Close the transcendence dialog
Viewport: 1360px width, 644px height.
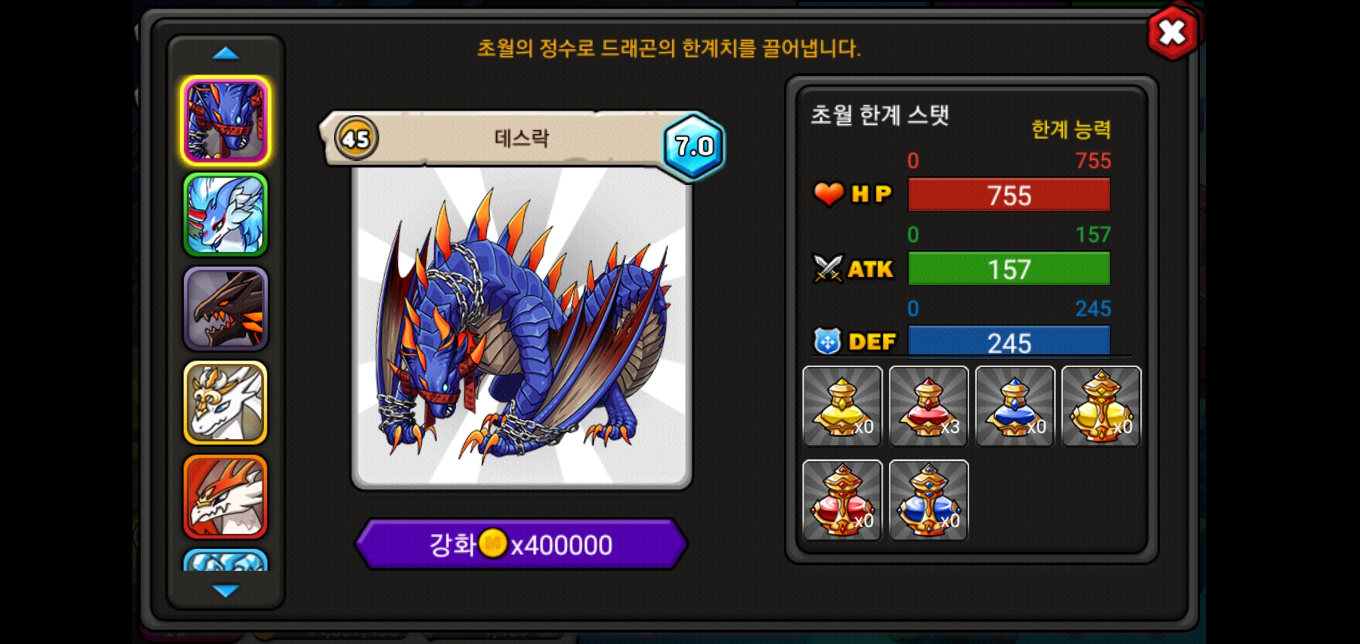point(1173,33)
